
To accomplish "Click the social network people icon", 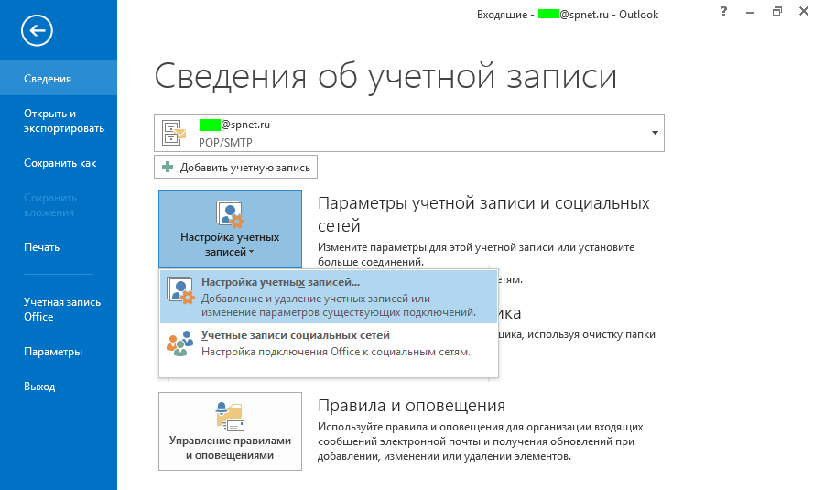I will pyautogui.click(x=180, y=343).
